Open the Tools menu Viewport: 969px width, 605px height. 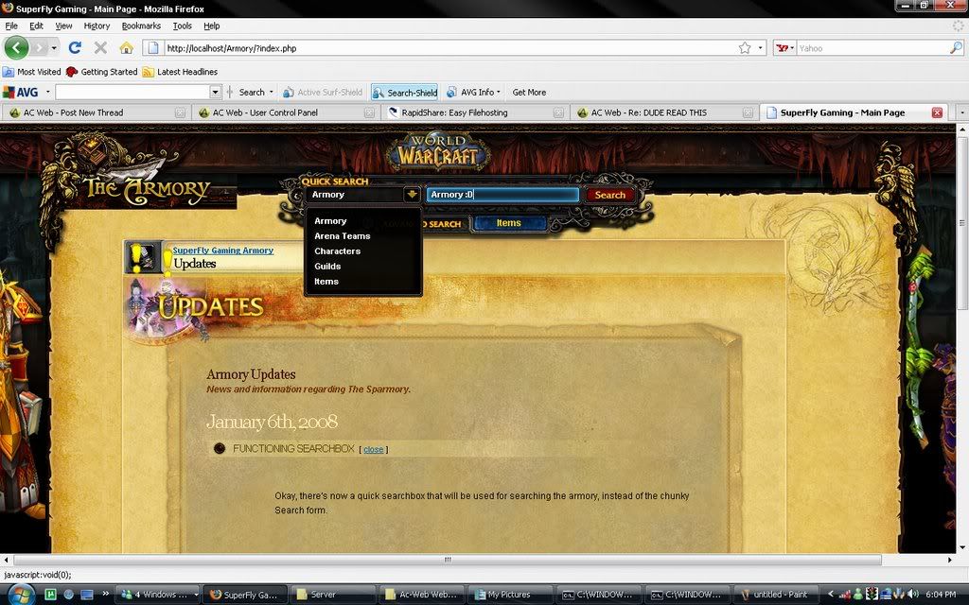coord(183,26)
